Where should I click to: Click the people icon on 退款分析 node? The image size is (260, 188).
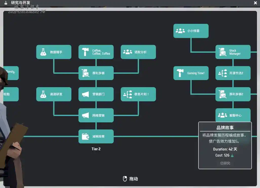(x=128, y=52)
